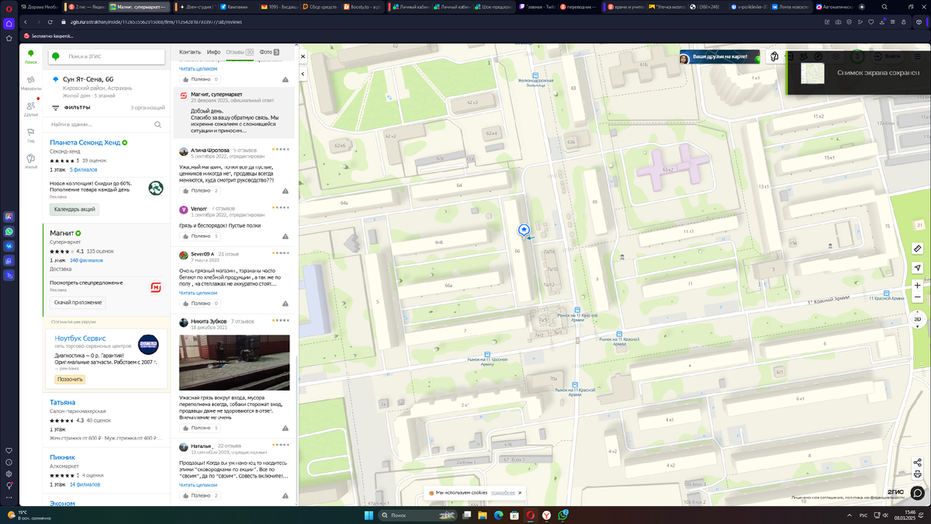Click the Войти login button

887,57
